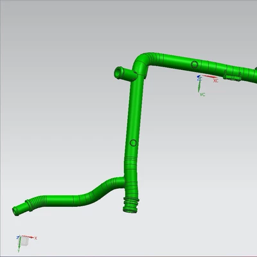Select the green YC axis of the WCS
Viewport: 257px width, 257px height.
tap(199, 85)
